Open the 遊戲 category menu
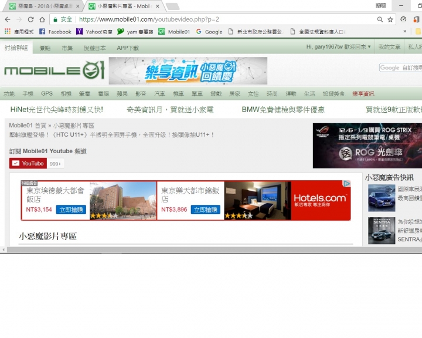This screenshot has height=338, width=422. (216, 93)
